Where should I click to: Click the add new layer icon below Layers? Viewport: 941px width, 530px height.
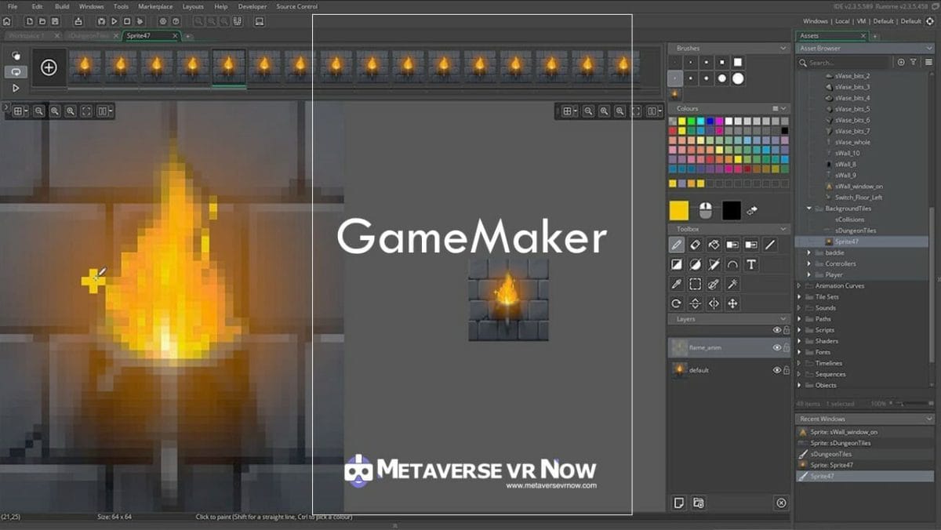679,503
